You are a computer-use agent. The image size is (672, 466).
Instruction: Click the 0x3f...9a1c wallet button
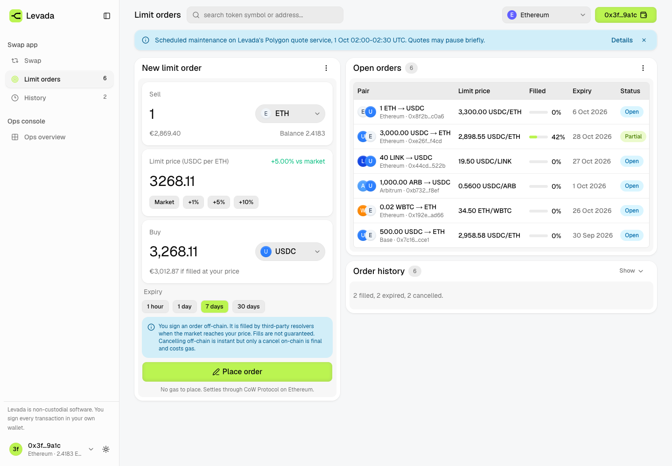tap(626, 15)
